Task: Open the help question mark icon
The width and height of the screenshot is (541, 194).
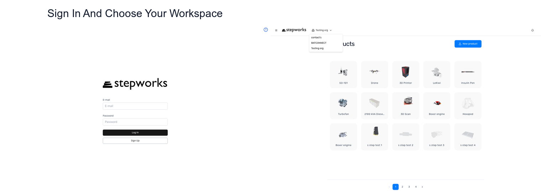Action: point(266,30)
